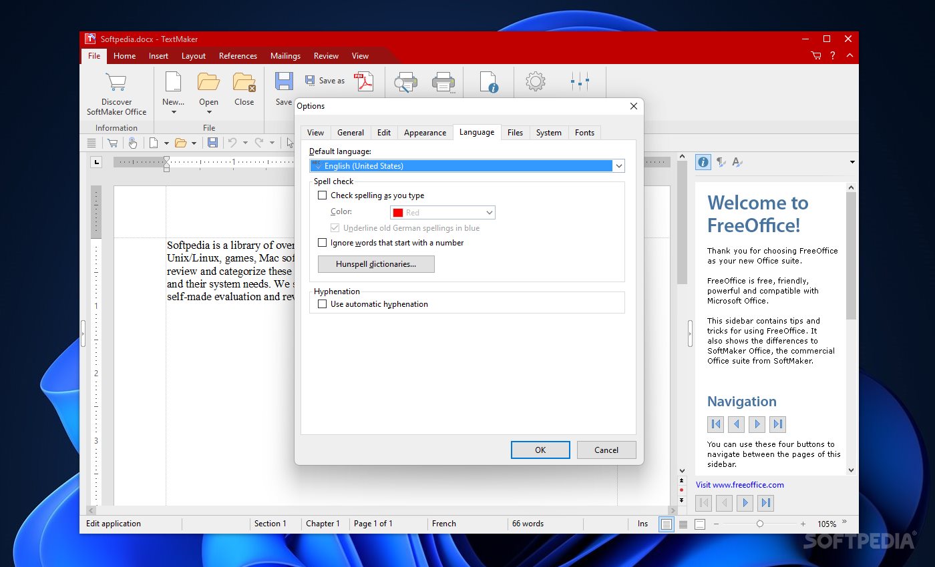The width and height of the screenshot is (935, 567).
Task: Click bottom sidebar next page arrow button
Action: click(x=745, y=503)
